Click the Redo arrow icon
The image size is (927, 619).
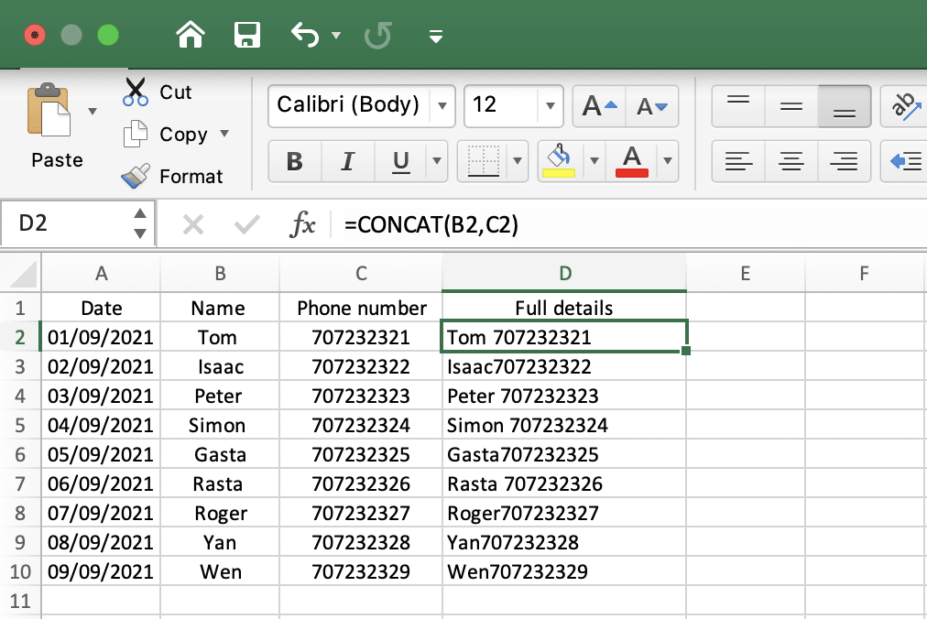(377, 36)
